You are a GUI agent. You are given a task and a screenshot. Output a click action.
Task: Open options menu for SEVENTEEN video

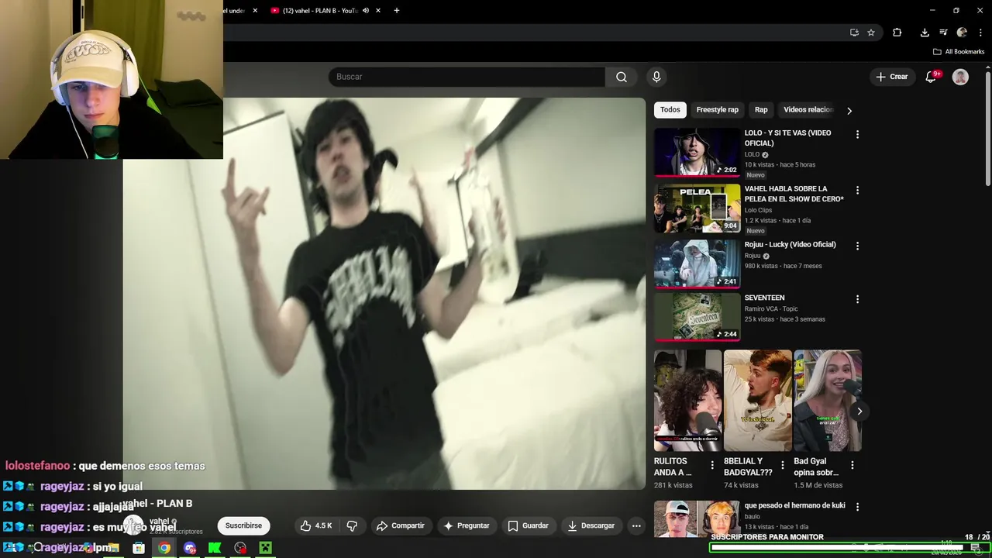pos(857,299)
